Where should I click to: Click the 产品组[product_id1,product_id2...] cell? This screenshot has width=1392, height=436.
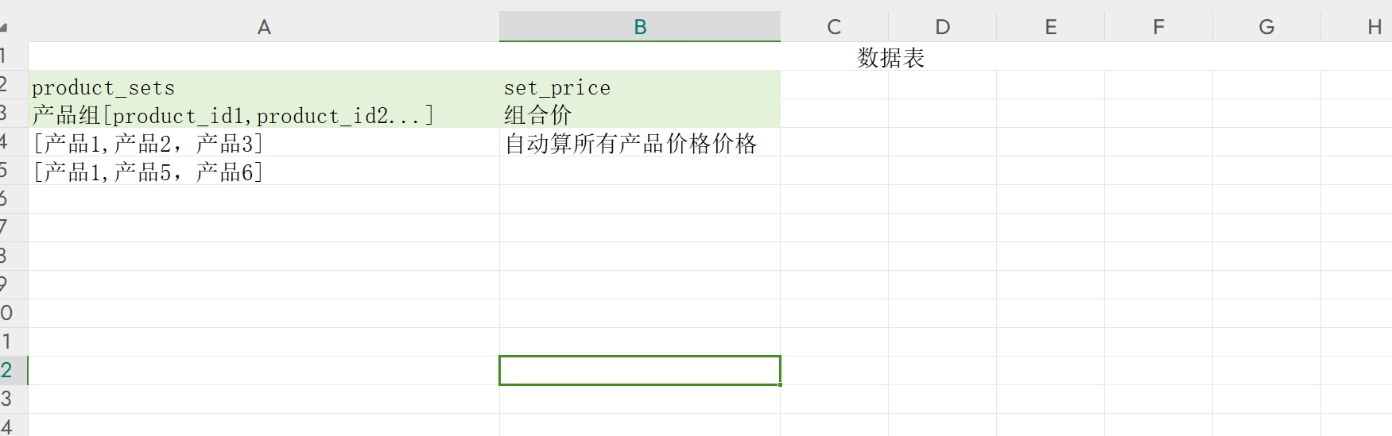tap(233, 115)
